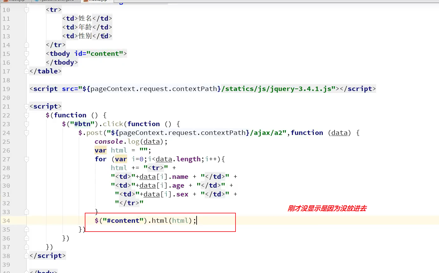The image size is (439, 273).
Task: Click the console.log(data) statement
Action: click(x=131, y=142)
